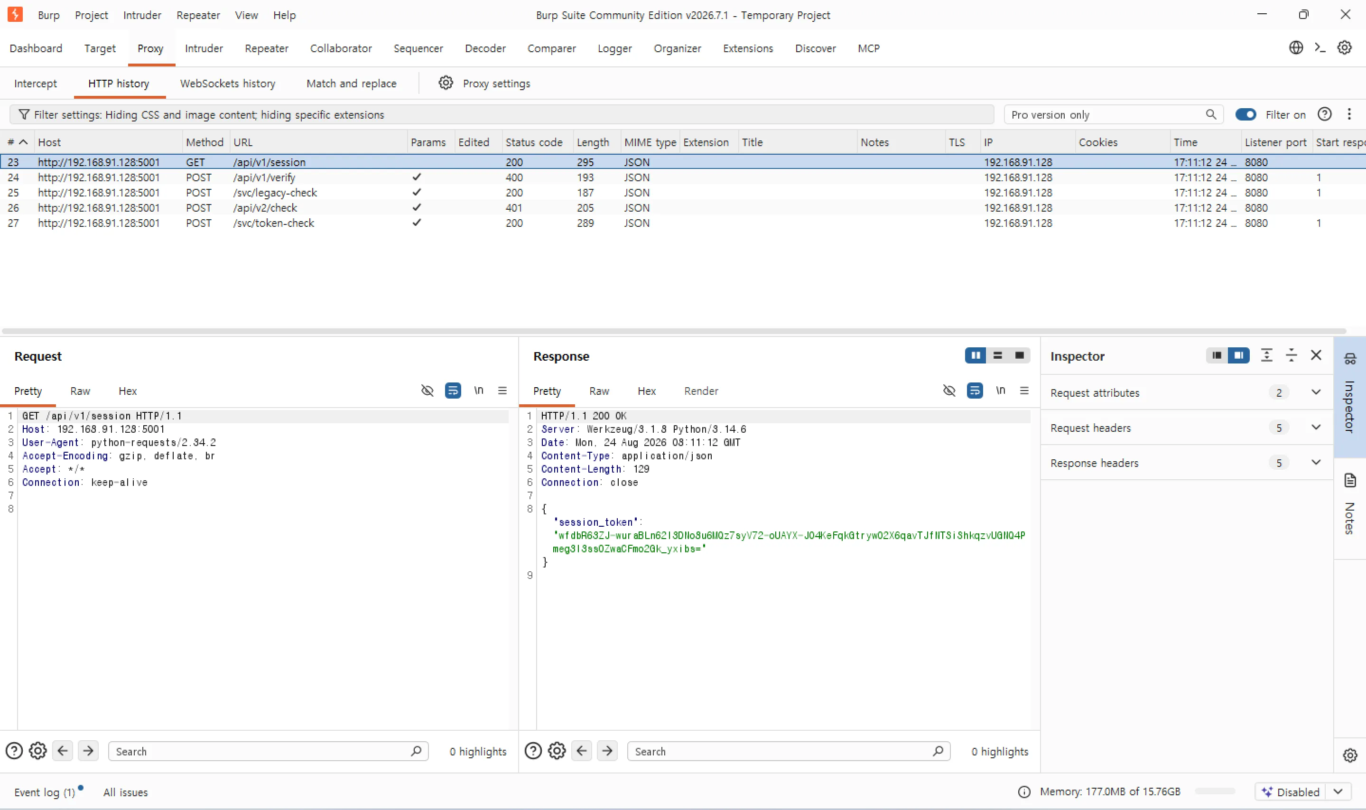Hide Response message headers (eye icon)
This screenshot has height=810, width=1366.
pyautogui.click(x=949, y=390)
